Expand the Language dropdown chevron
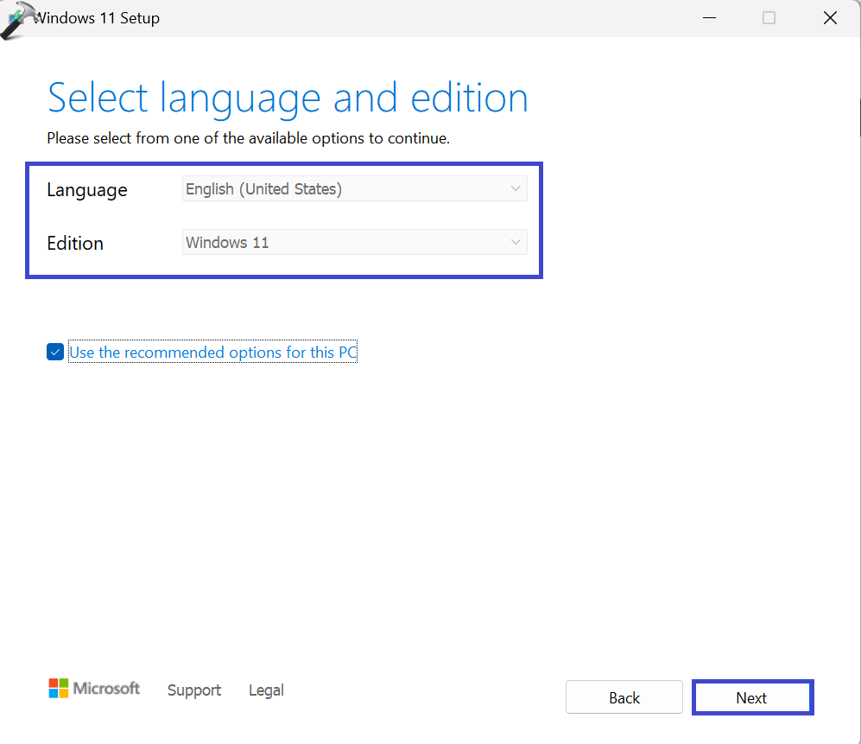 tap(516, 188)
